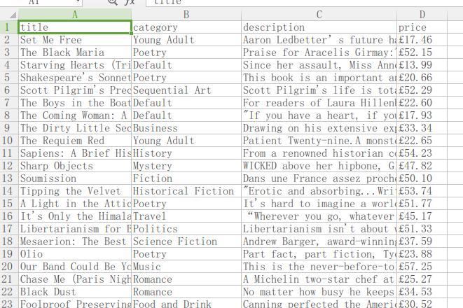The width and height of the screenshot is (463, 308).
Task: Click the 'title' header cell
Action: pos(75,27)
